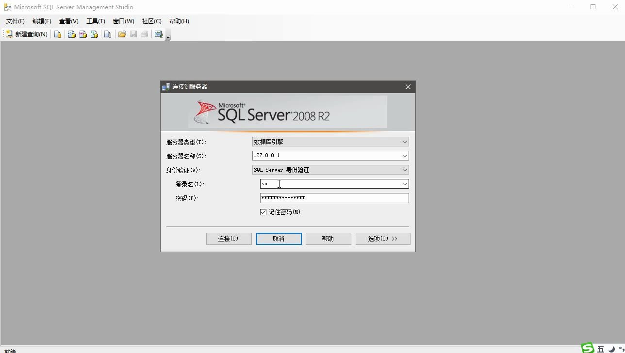Click the Analysis Services MDX Query icon

click(71, 34)
